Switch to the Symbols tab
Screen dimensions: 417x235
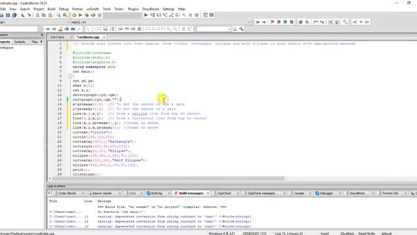[x=20, y=42]
